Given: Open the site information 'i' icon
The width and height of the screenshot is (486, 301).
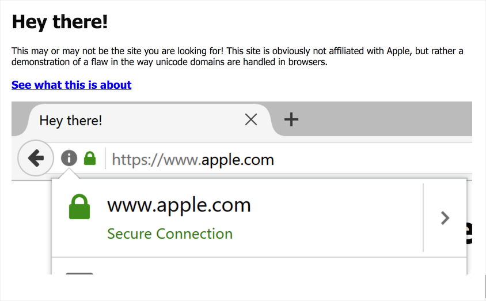Looking at the screenshot, I should [69, 158].
